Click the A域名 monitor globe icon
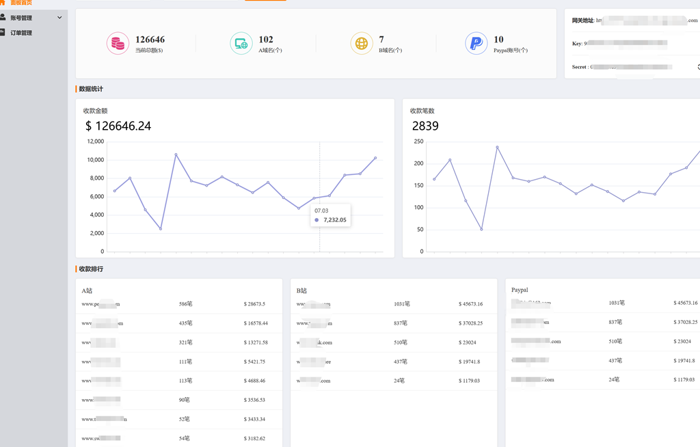The width and height of the screenshot is (700, 447). (241, 44)
